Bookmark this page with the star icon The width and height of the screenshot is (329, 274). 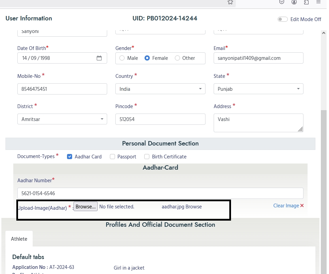pyautogui.click(x=230, y=2)
